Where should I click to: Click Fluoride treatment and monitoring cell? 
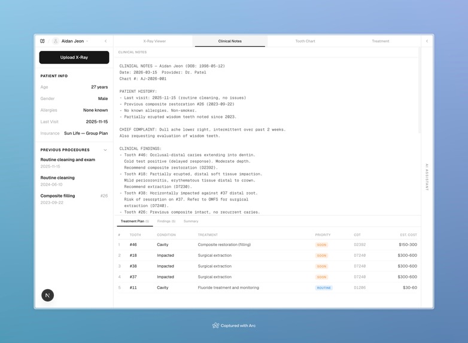tap(229, 287)
